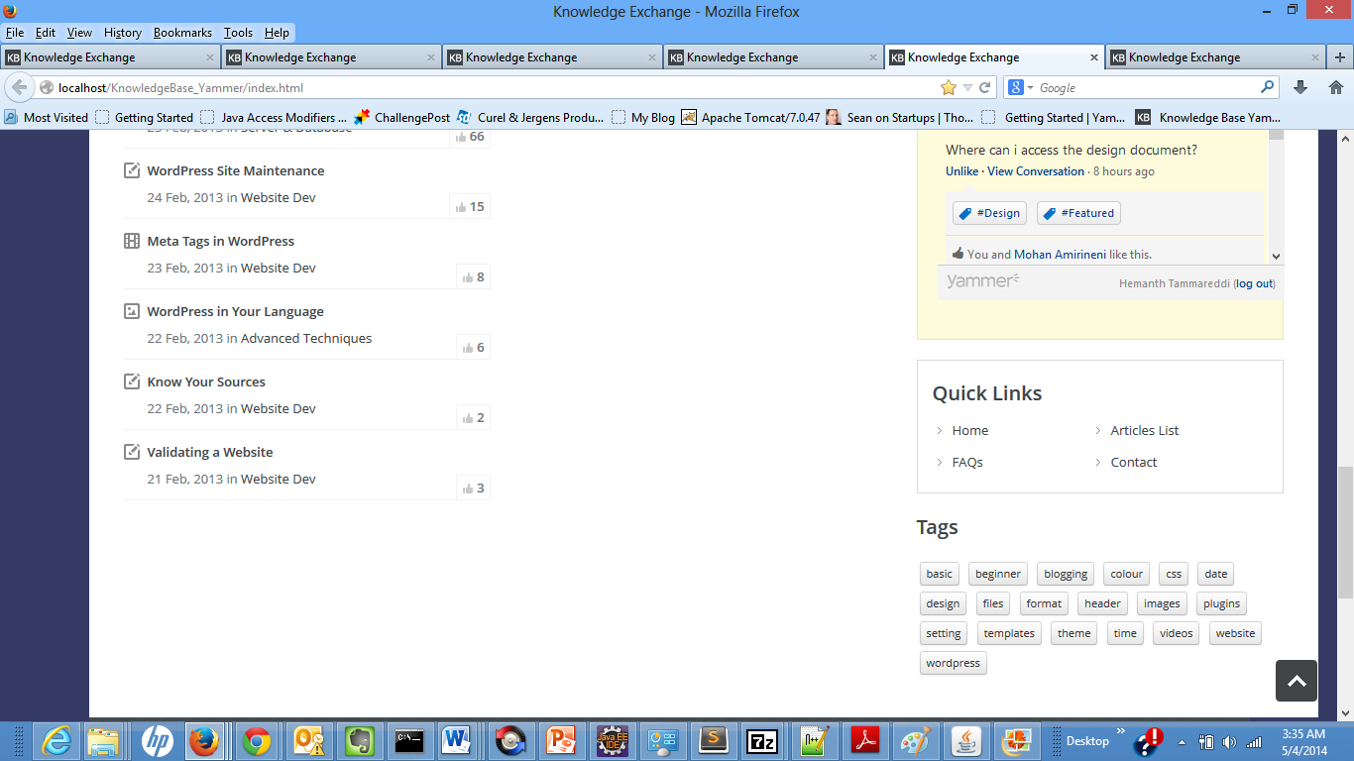Click the like thumb beside count 3

(x=468, y=489)
